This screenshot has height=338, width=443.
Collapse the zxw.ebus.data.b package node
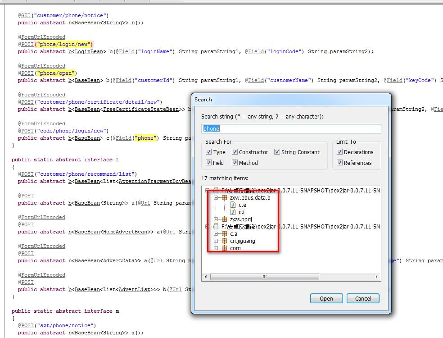click(216, 198)
